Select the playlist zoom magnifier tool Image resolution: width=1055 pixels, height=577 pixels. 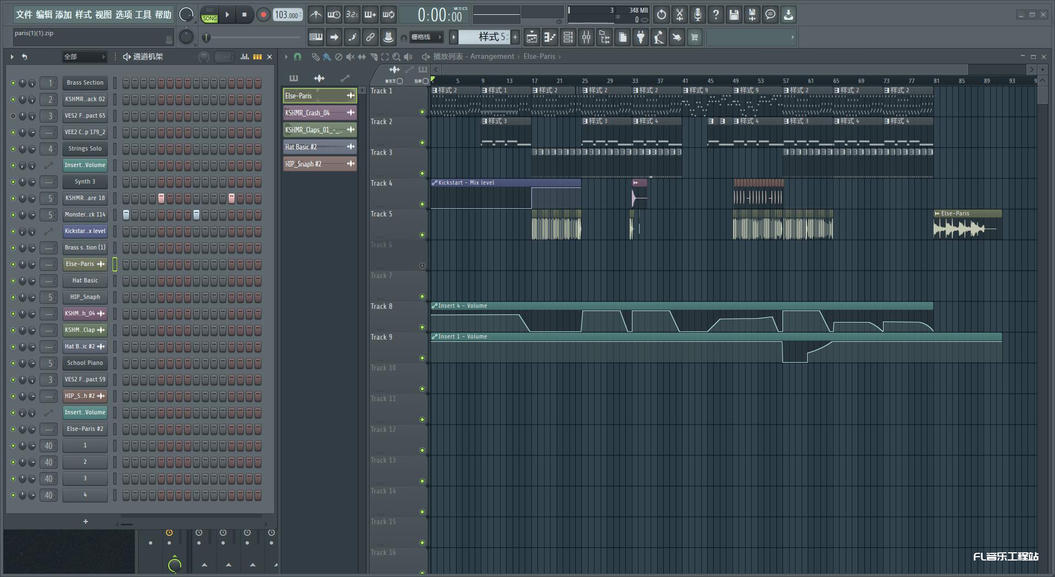point(396,57)
